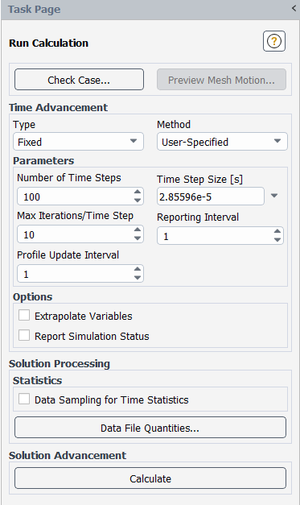Open the Type dropdown set to Fixed
Image resolution: width=300 pixels, height=505 pixels.
(x=79, y=142)
